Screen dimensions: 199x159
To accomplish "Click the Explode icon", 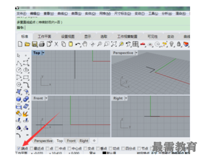I will pos(25,114).
